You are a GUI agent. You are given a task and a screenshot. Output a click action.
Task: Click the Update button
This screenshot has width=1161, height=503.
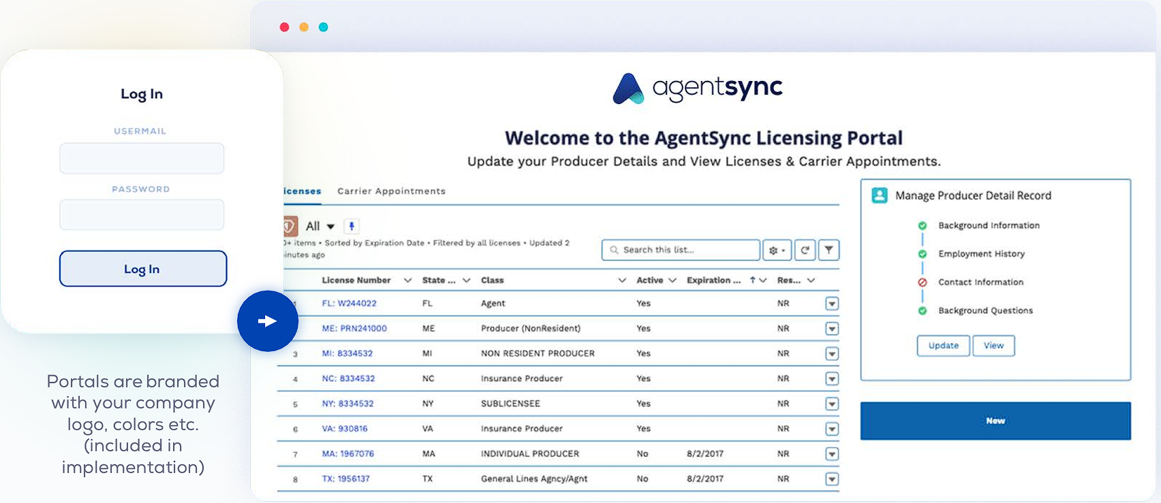click(x=944, y=346)
